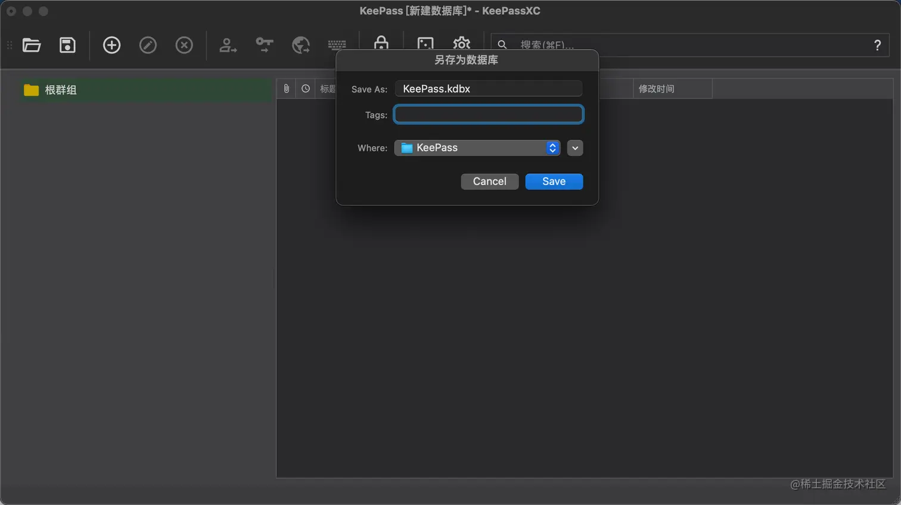Click into the Tags field
901x505 pixels.
(489, 114)
